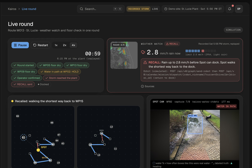Image resolution: width=252 pixels, height=168 pixels.
Task: Click the clock icon beside Demo site
Action: click(x=166, y=9)
